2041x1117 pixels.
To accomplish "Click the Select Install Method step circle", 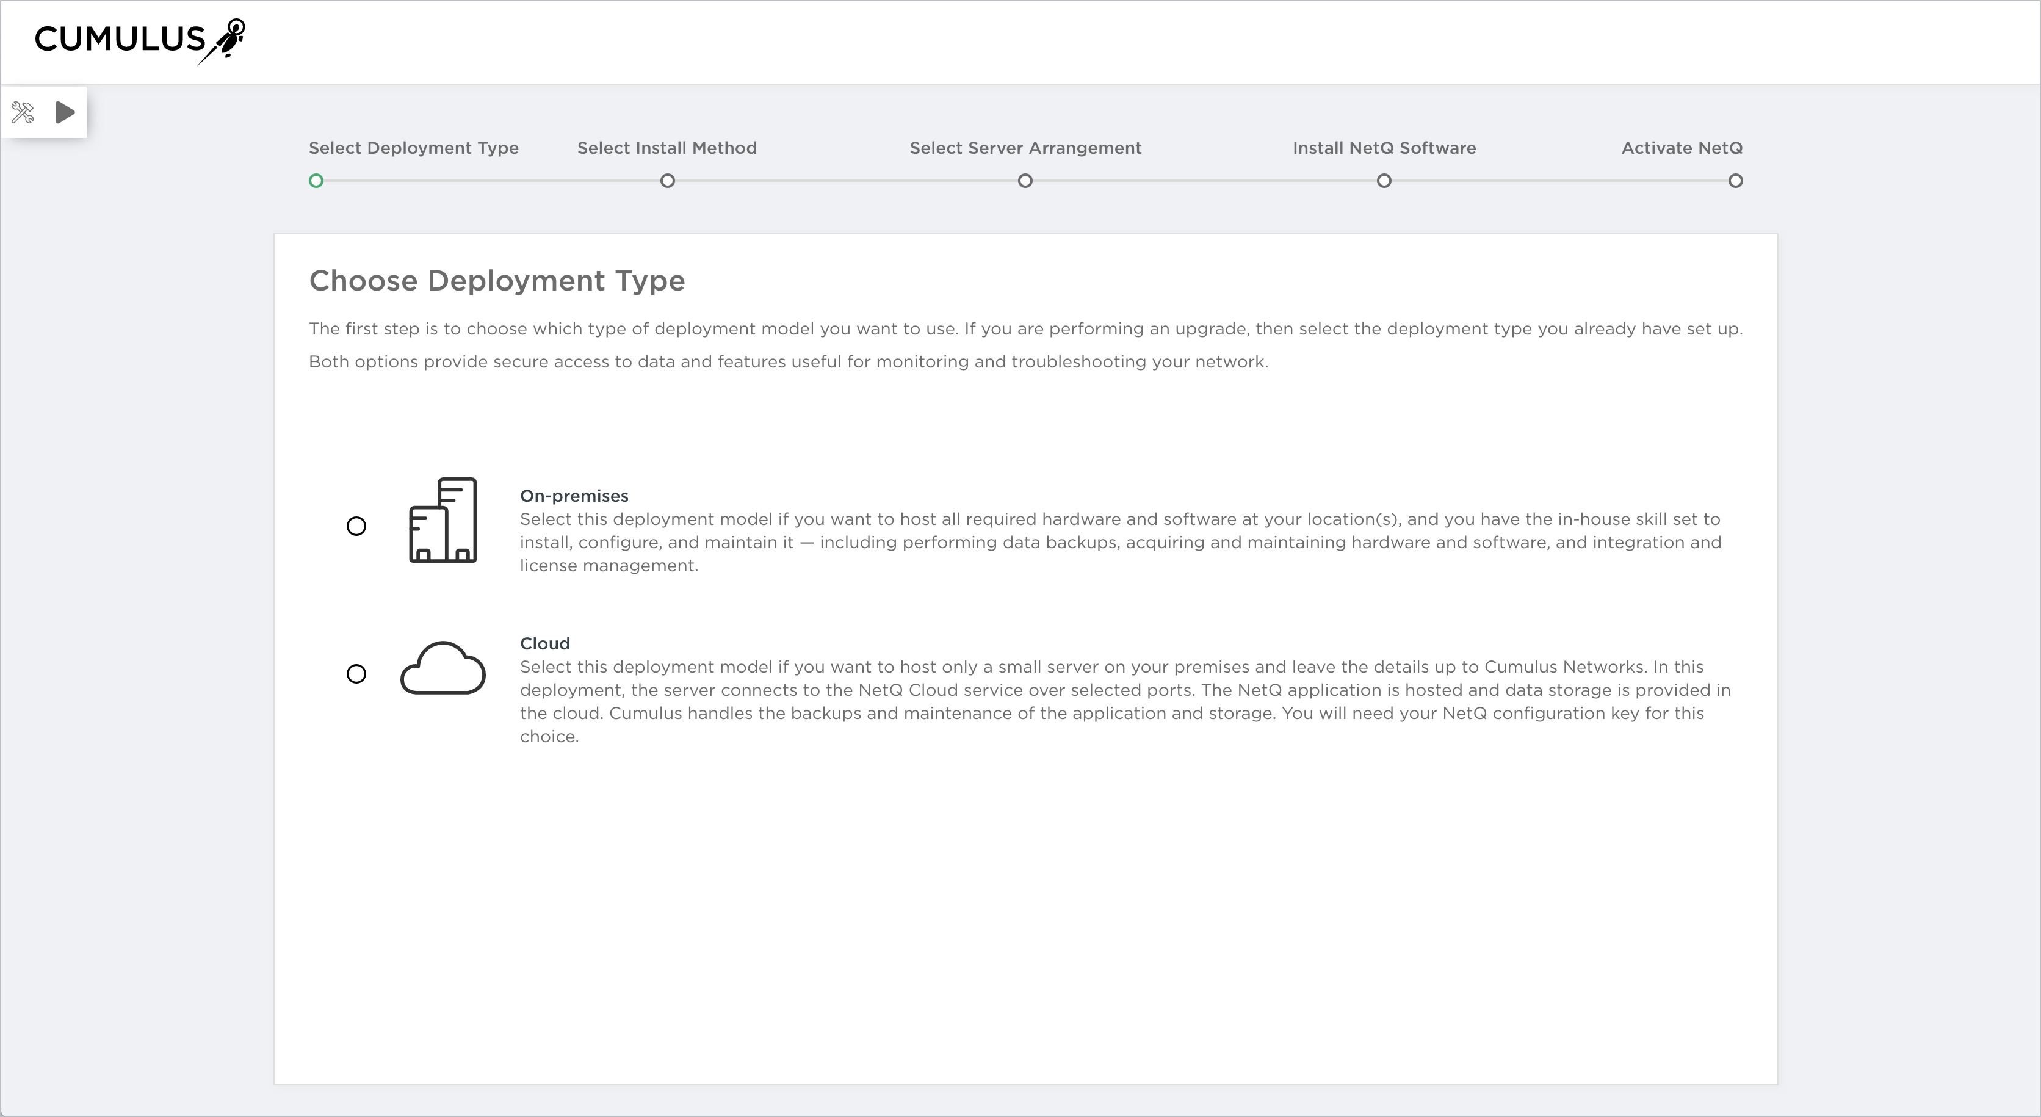I will pos(667,181).
